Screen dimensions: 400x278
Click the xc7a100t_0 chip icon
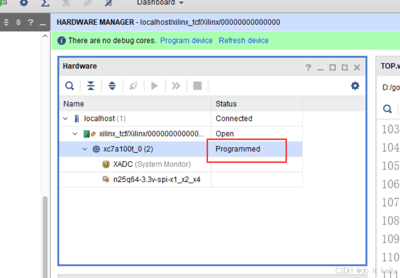96,149
